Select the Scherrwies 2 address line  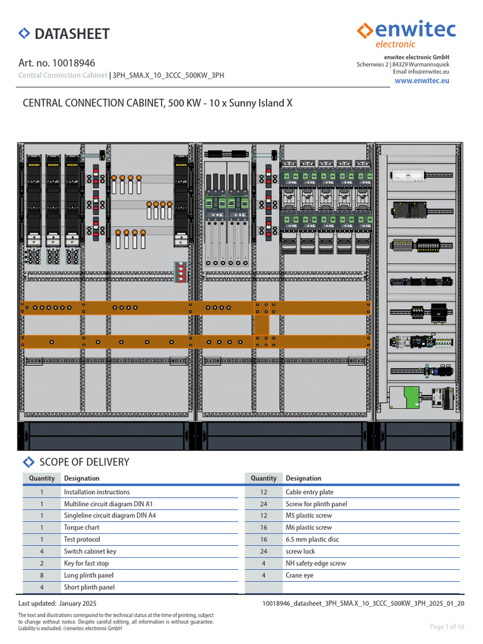pos(403,65)
